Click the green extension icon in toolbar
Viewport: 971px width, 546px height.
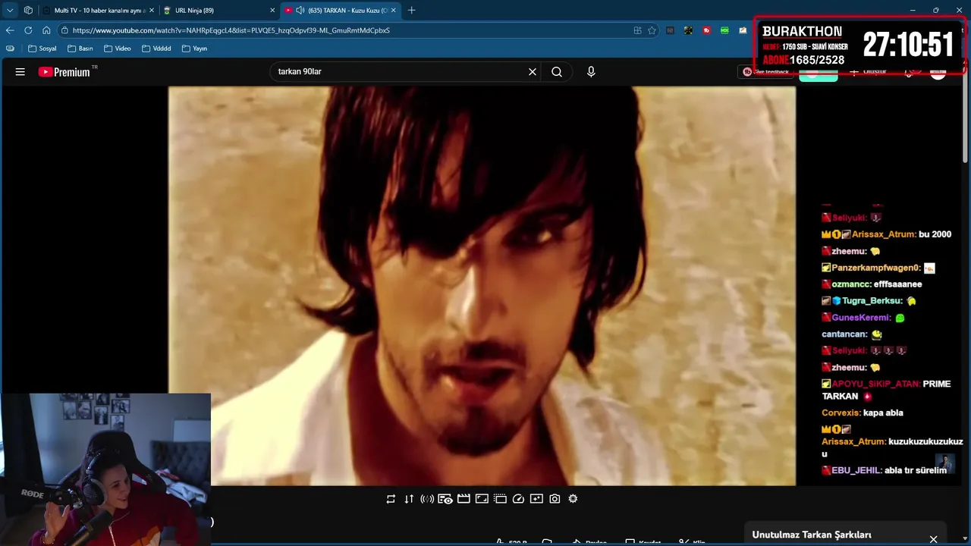coord(724,30)
